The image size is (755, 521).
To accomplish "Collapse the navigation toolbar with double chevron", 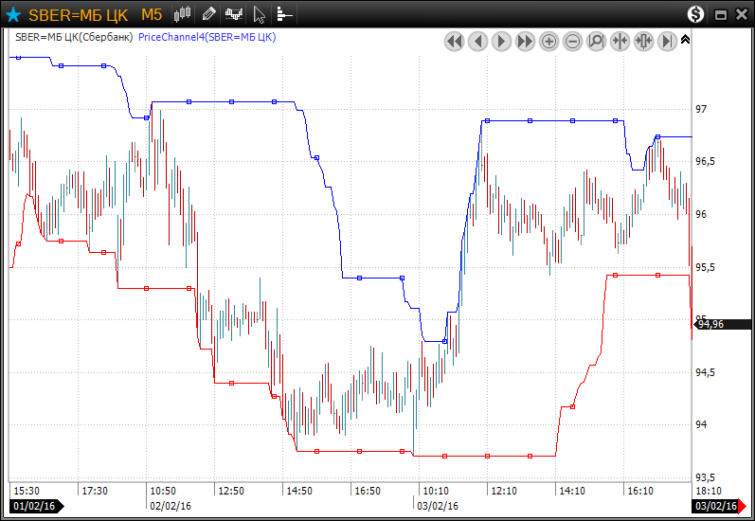I will click(686, 40).
